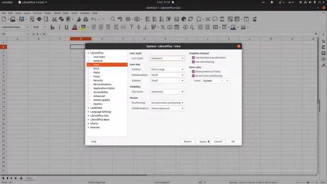Screen dimensions: 327x184
Task: Click the Cancel button
Action: pyautogui.click(x=218, y=142)
